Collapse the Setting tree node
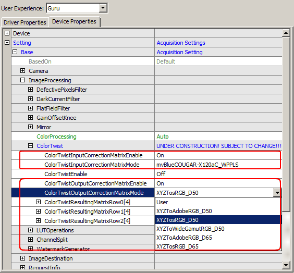Image resolution: width=294 pixels, height=273 pixels. 7,43
